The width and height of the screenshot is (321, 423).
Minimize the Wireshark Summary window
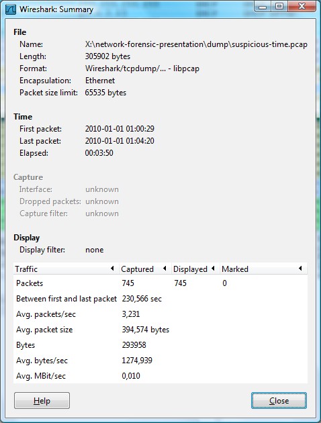262,7
